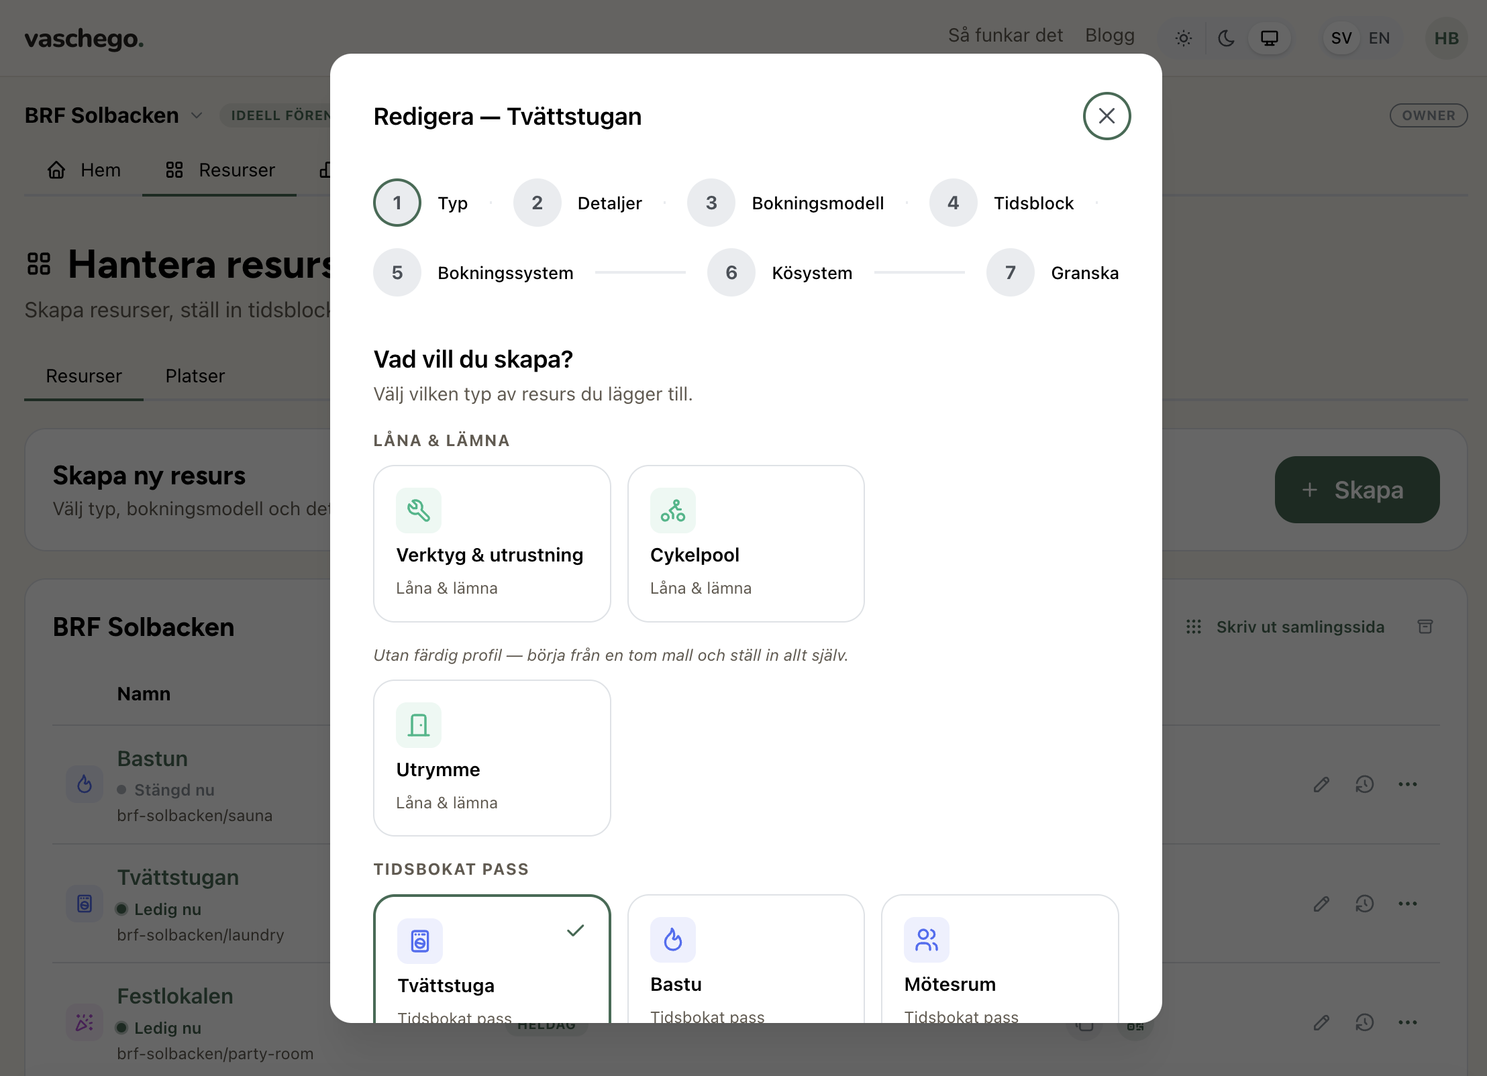Select the Verktyg & utrustning card
Image resolution: width=1487 pixels, height=1076 pixels.
tap(492, 543)
